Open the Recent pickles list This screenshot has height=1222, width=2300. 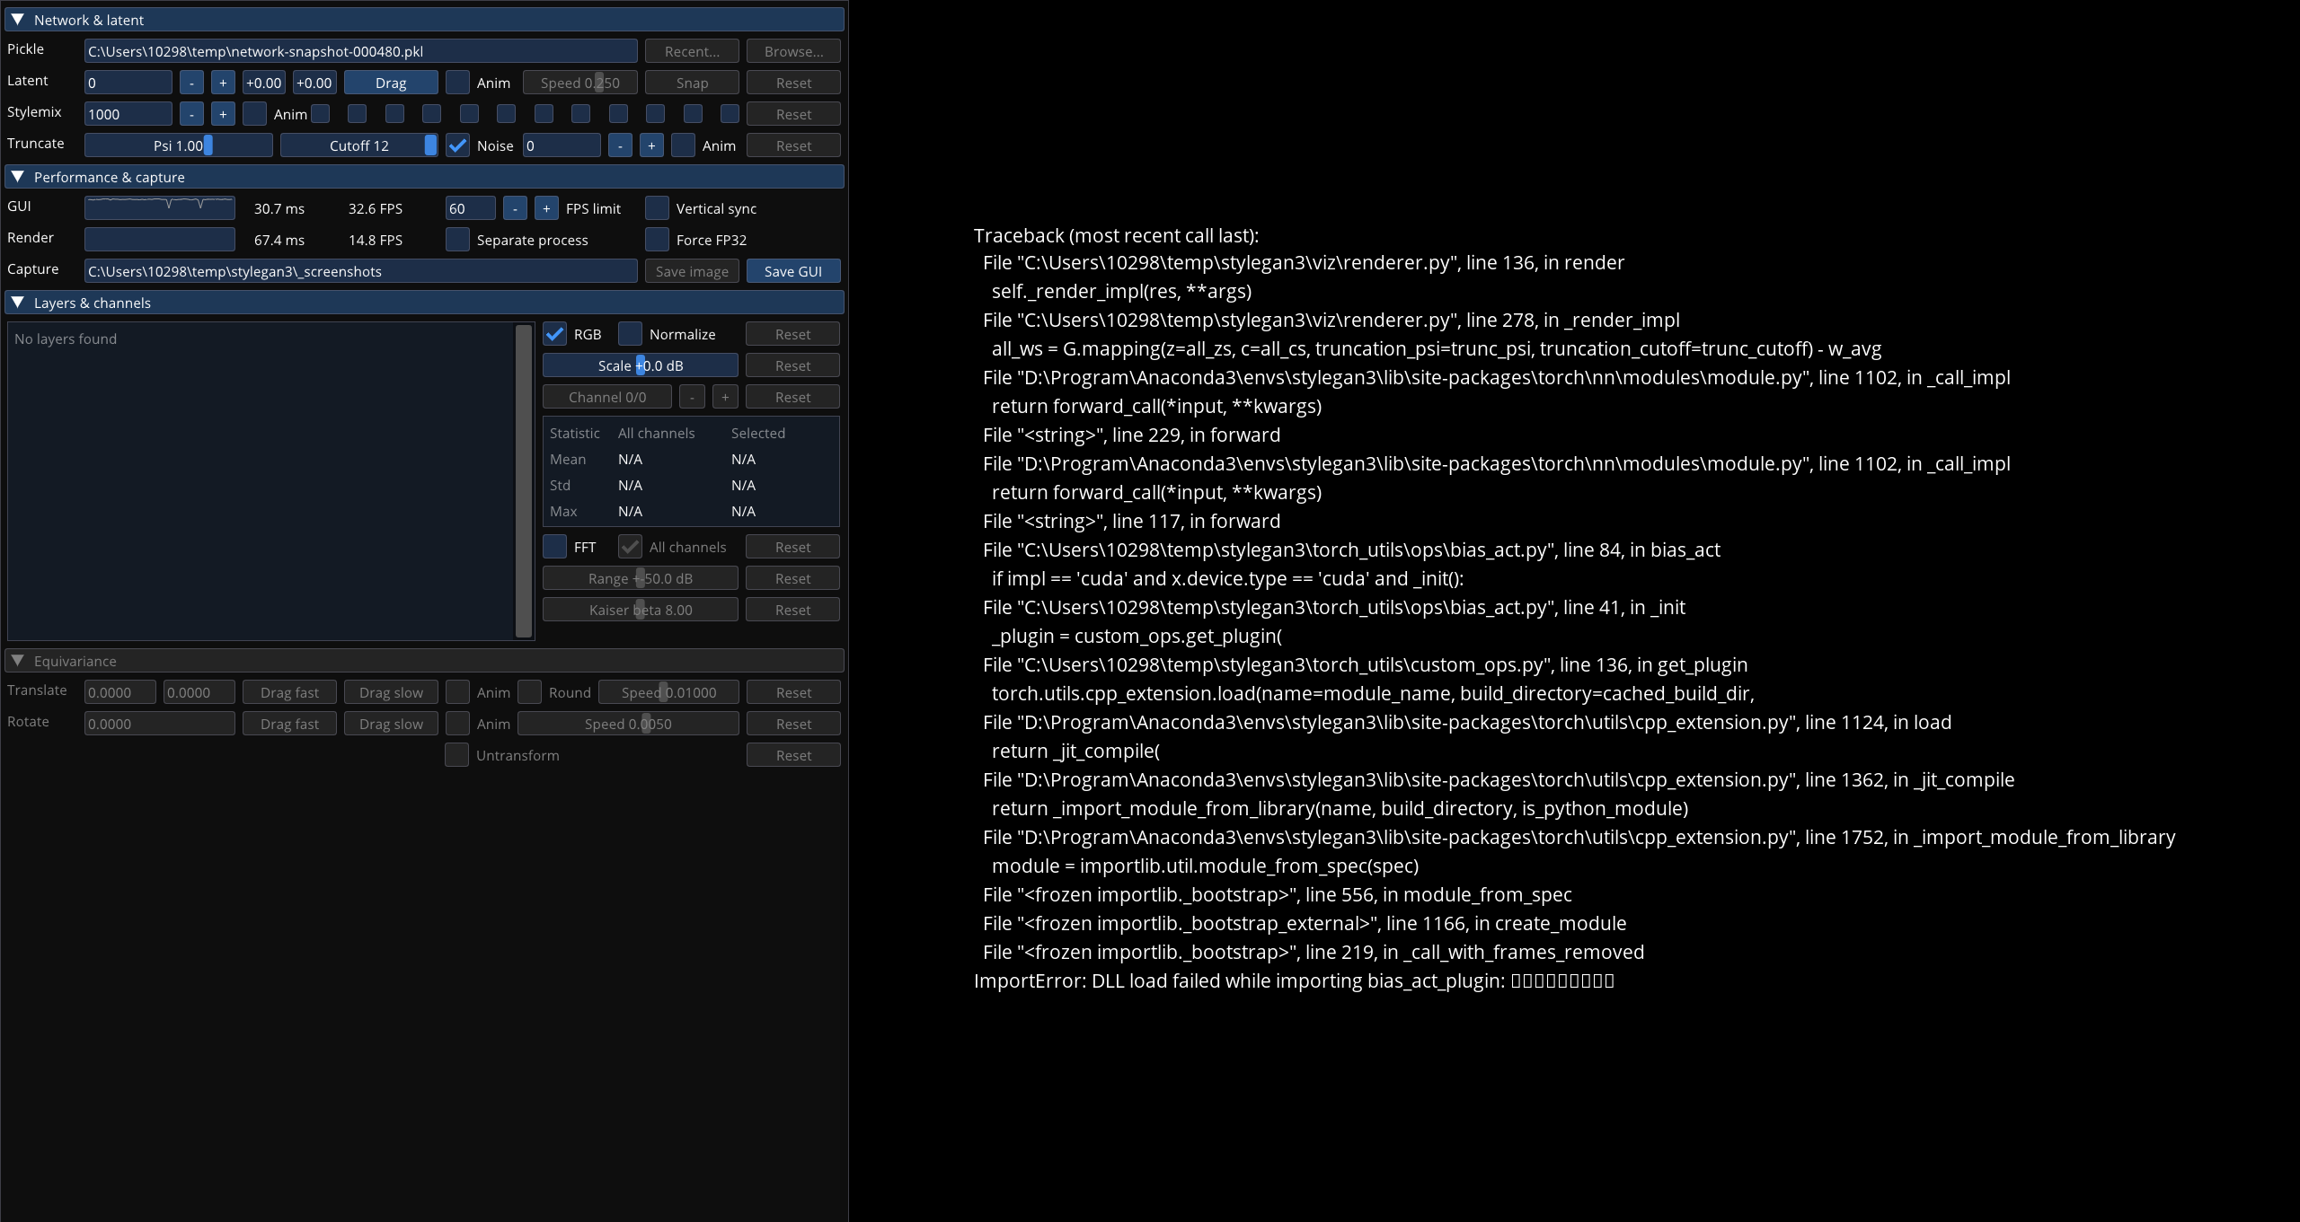coord(691,50)
